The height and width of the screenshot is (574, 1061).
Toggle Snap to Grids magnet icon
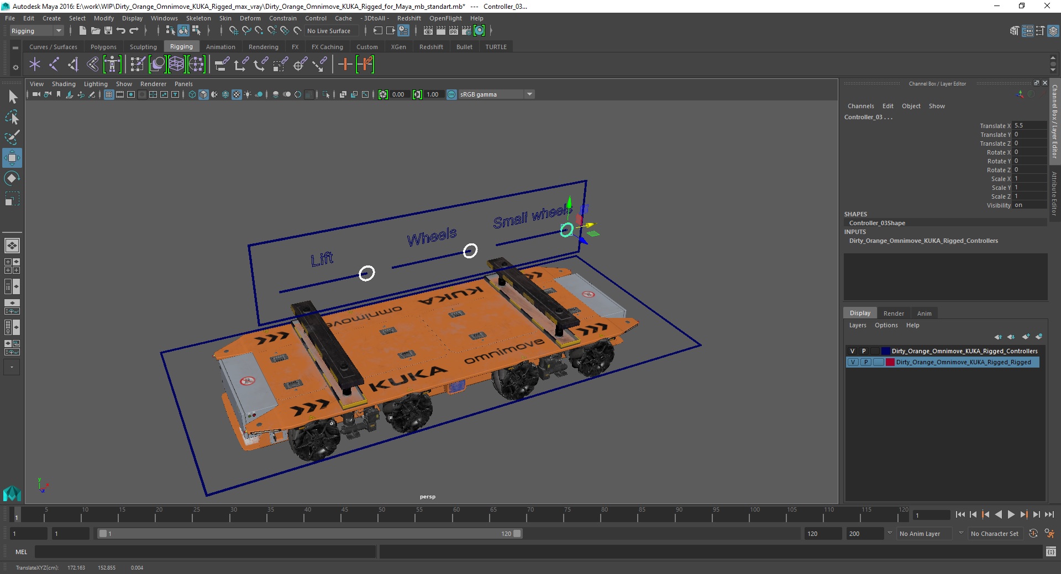pyautogui.click(x=233, y=31)
